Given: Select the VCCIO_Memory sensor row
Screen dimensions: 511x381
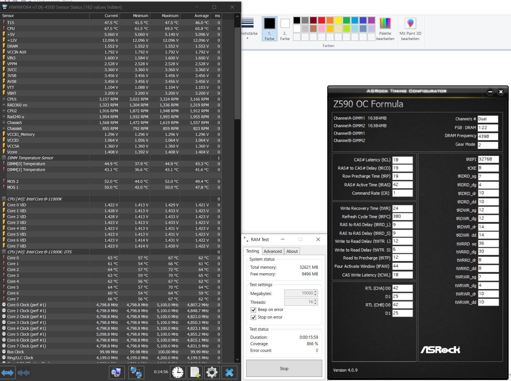Looking at the screenshot, I should [111, 134].
